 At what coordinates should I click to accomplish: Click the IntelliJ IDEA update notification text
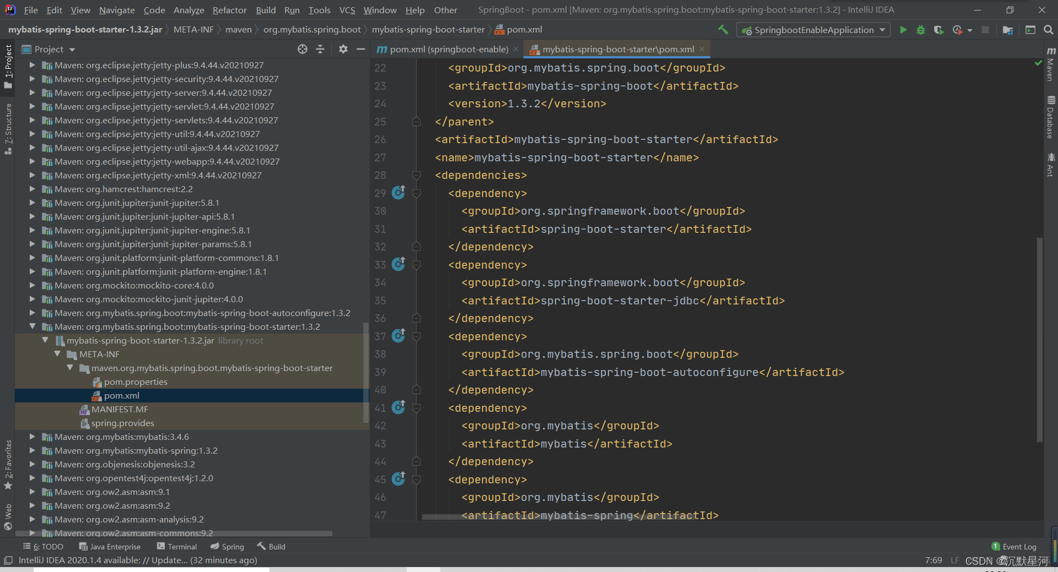pyautogui.click(x=138, y=560)
